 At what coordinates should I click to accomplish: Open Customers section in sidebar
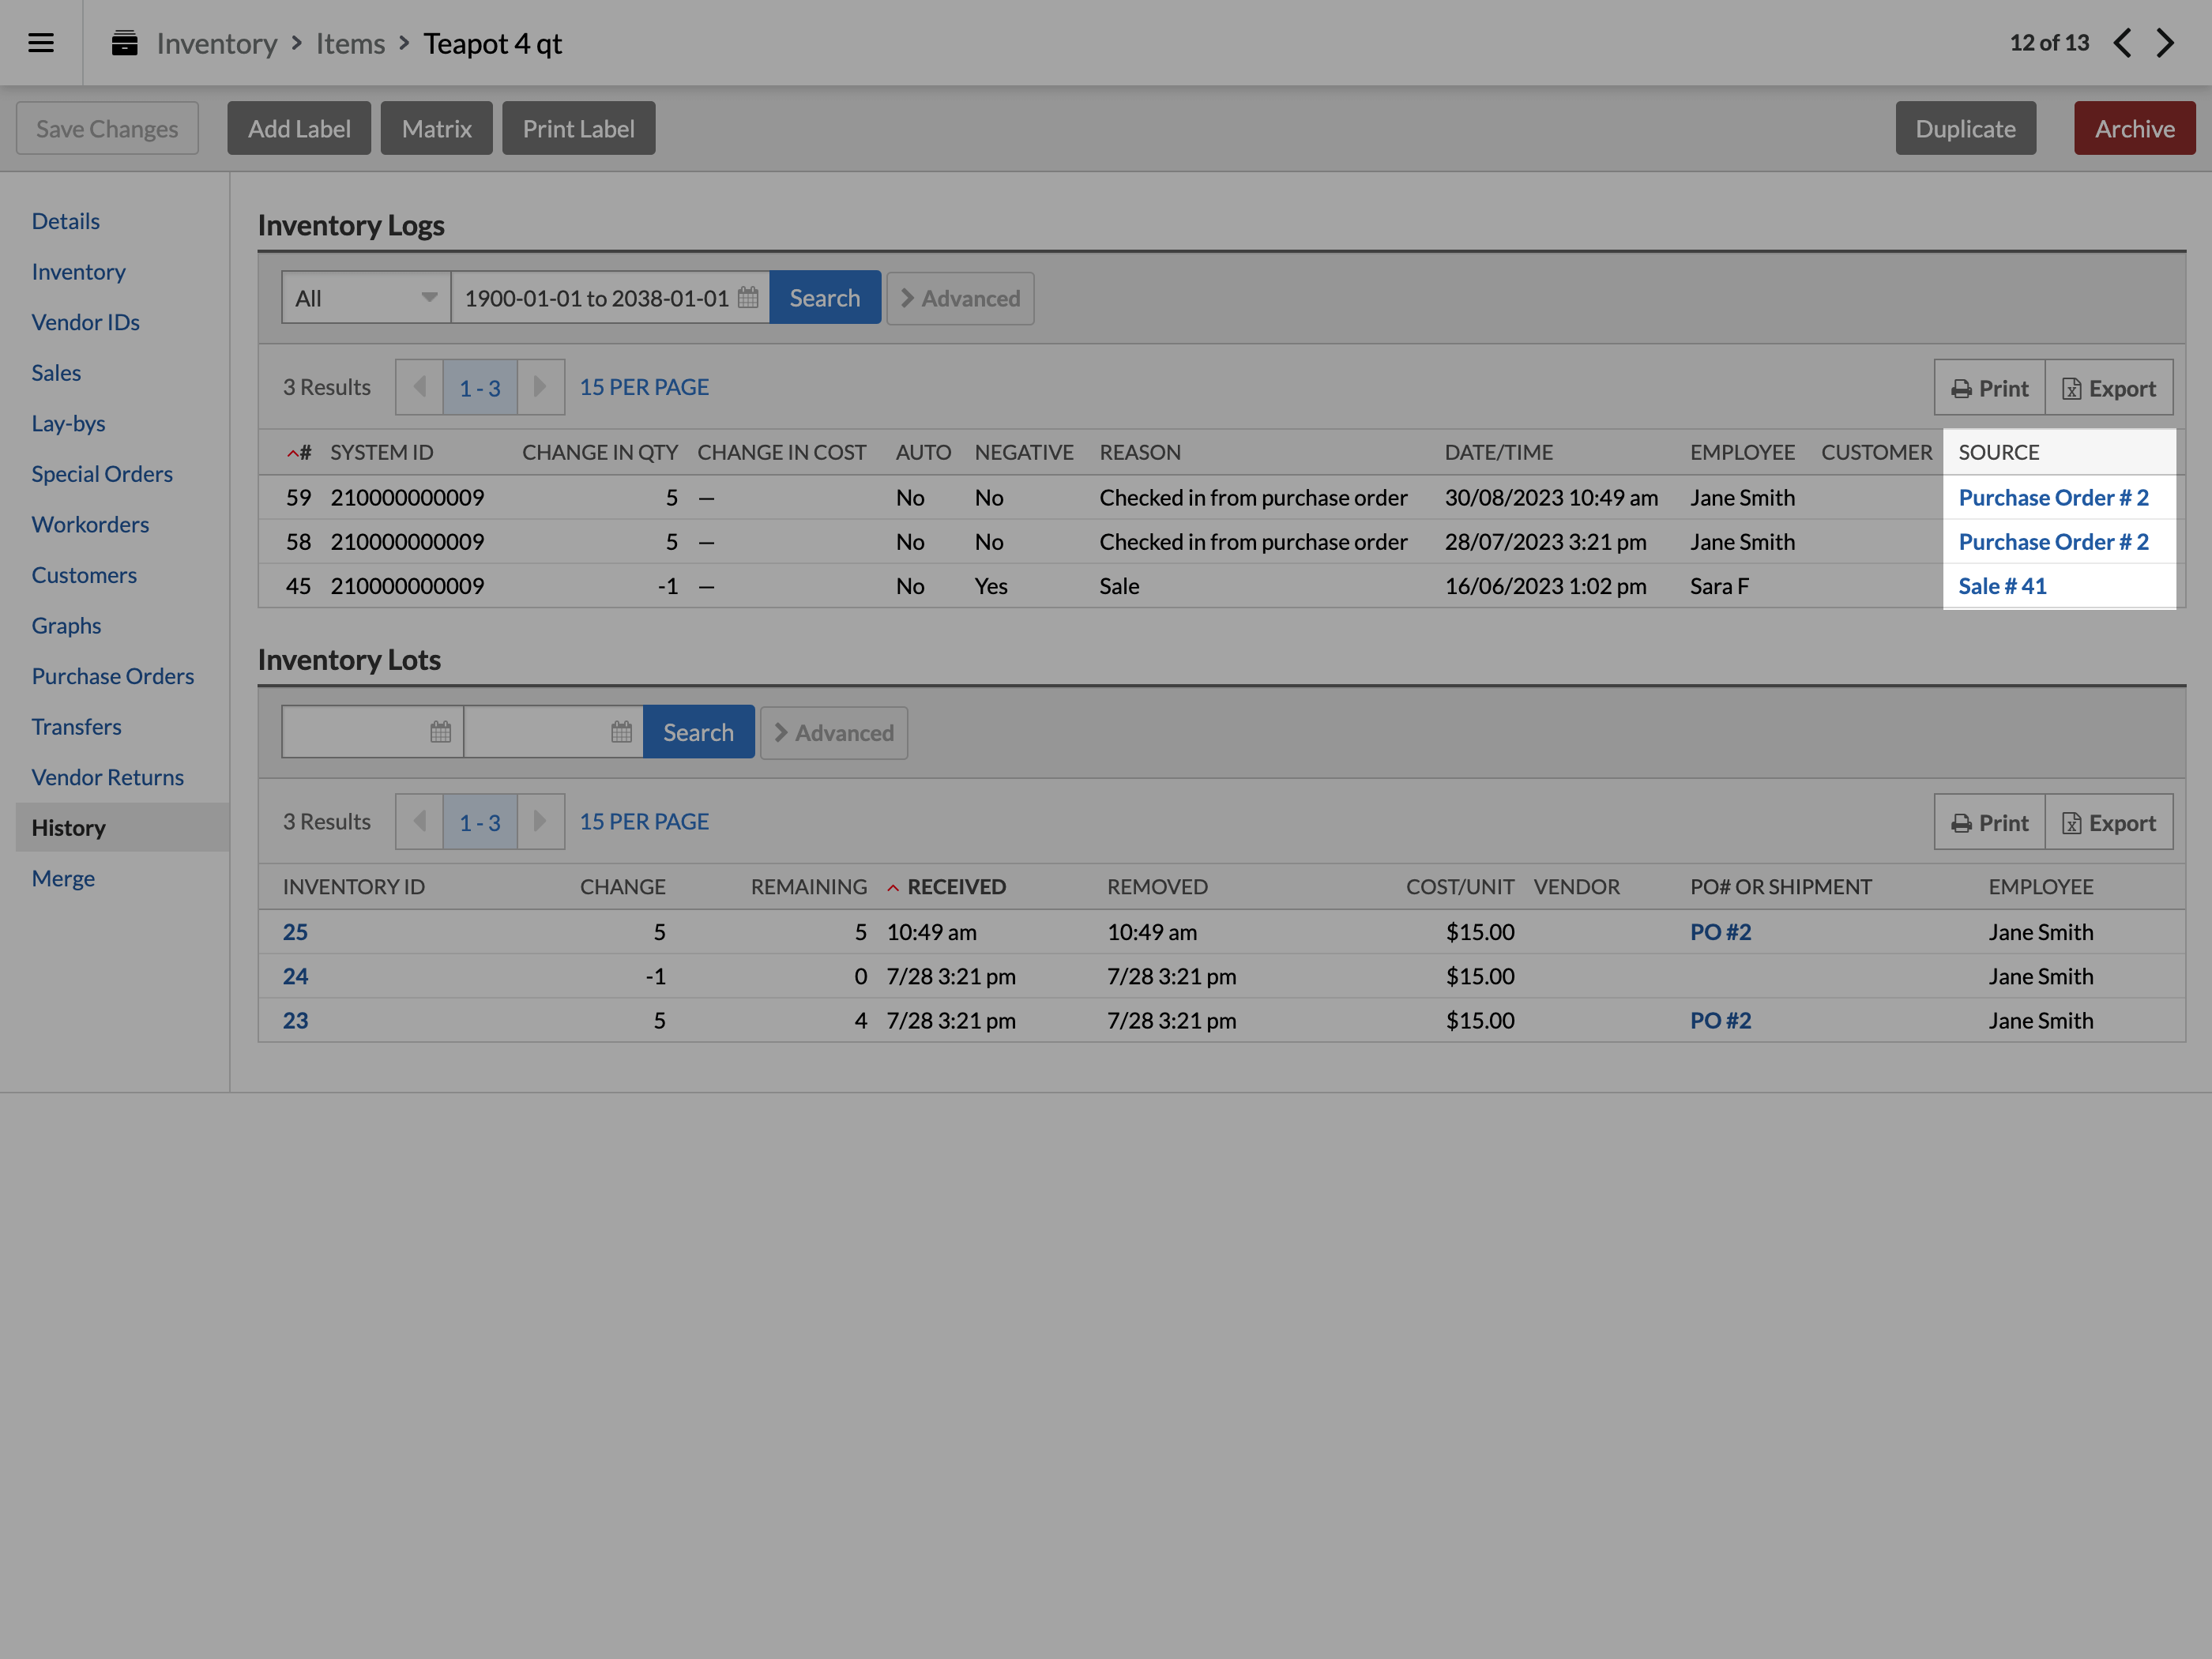point(84,575)
